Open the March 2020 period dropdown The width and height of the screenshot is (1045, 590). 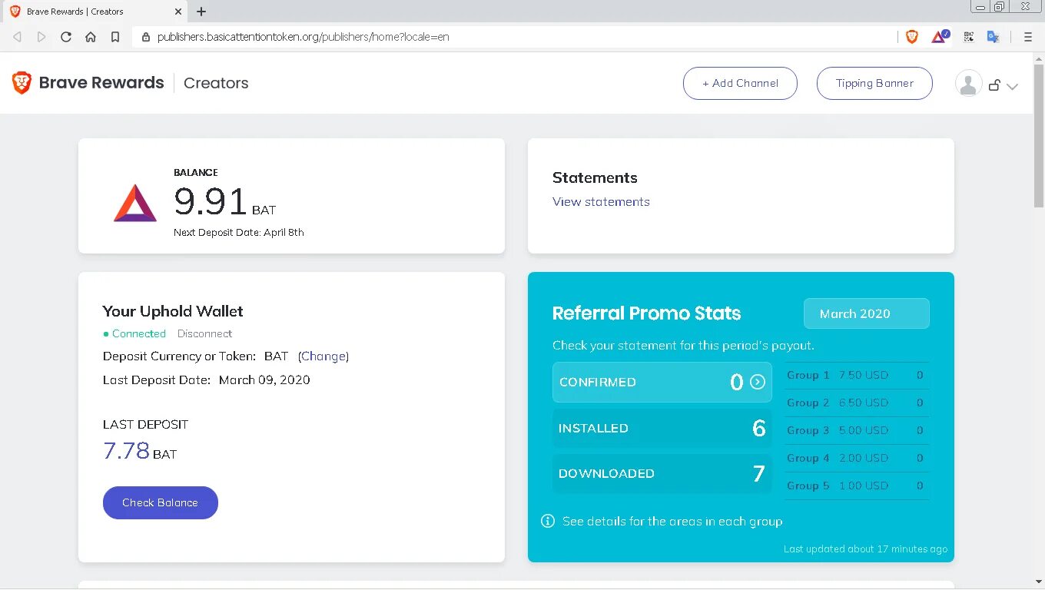866,313
